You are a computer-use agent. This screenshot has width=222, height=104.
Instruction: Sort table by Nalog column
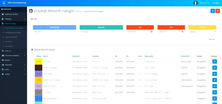click(39, 56)
